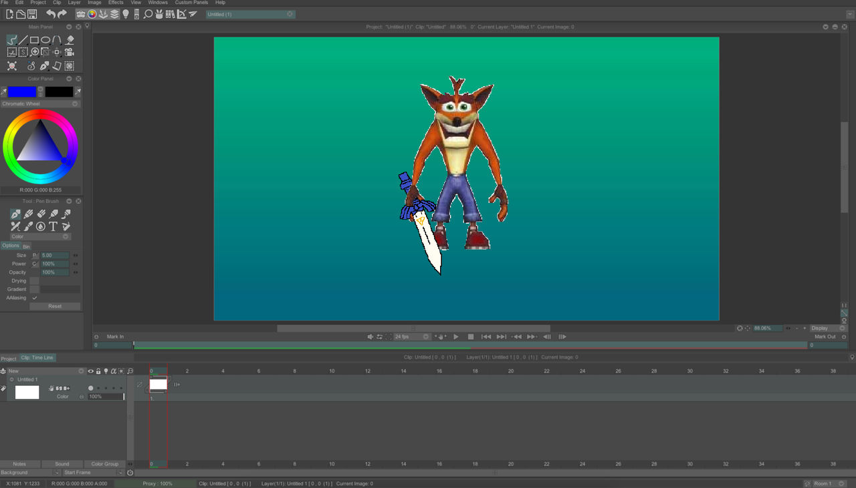Toggle the lock icon in timeline header
856x488 pixels.
(x=98, y=371)
